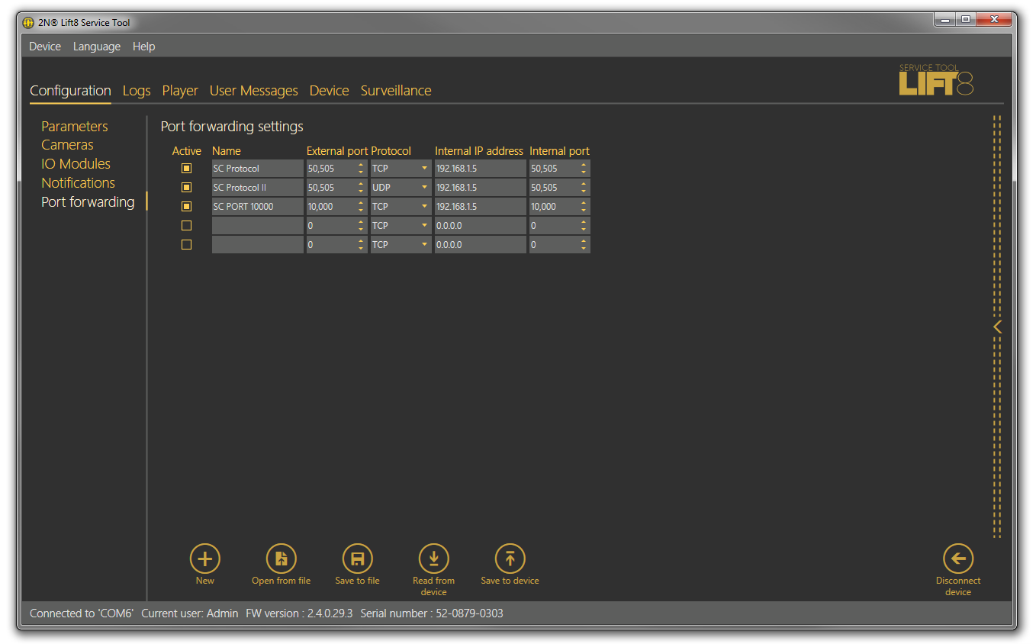Click the LIFT8 Service Tool logo
The image size is (1036, 644).
pos(936,79)
